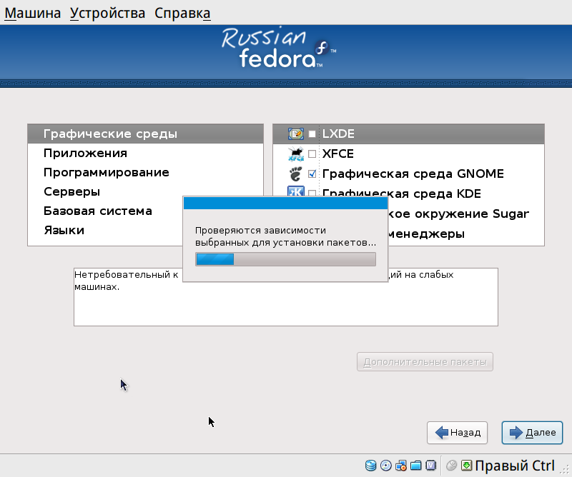Click the Правый Ctrl host key label
This screenshot has height=477, width=572.
[515, 466]
